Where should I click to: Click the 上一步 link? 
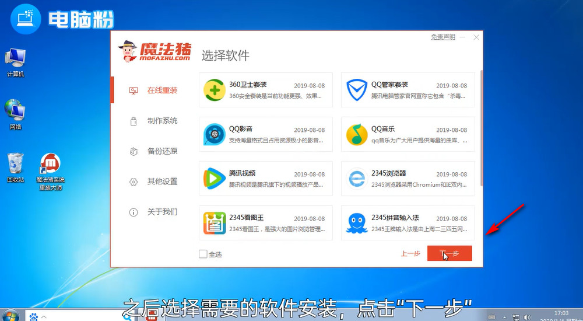tap(410, 254)
